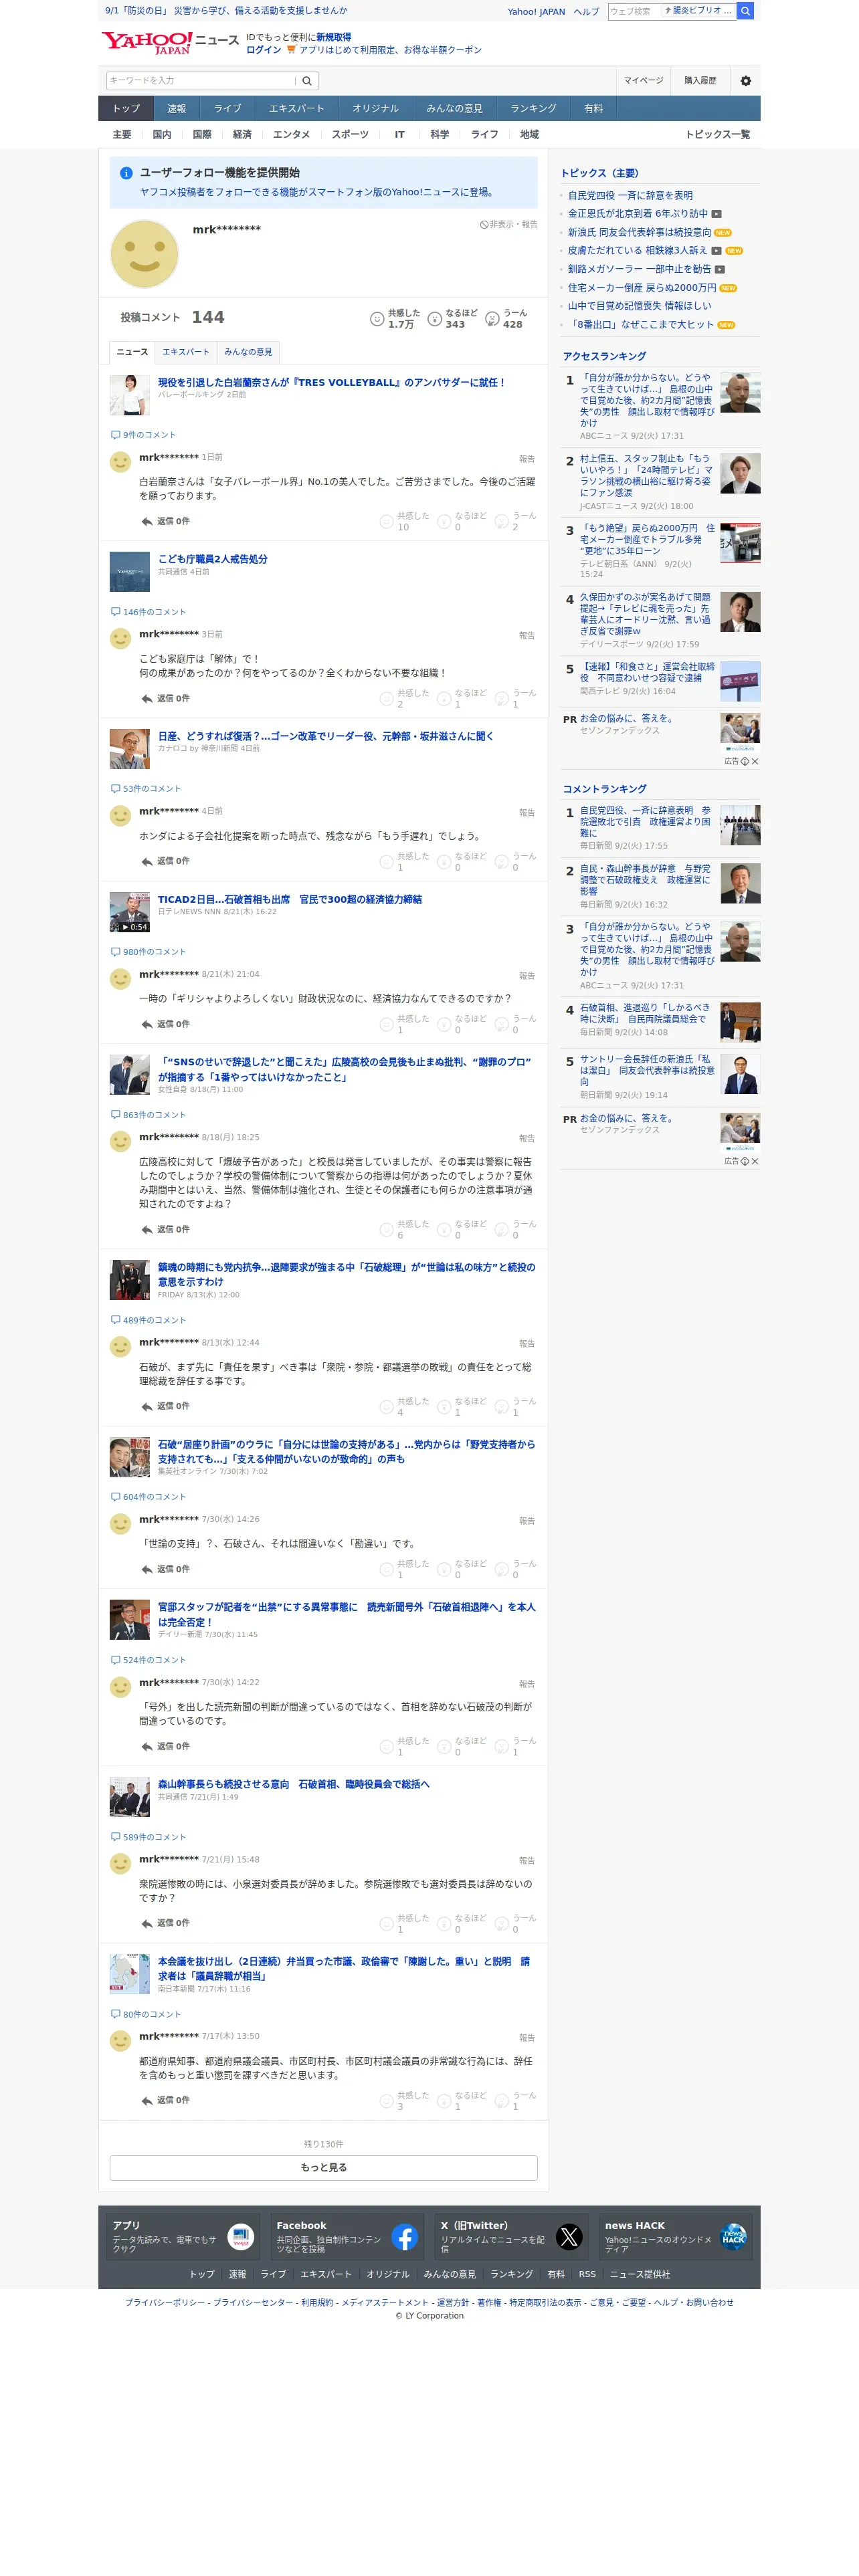Click プライバシーポリシー in the footer

coord(165,2302)
